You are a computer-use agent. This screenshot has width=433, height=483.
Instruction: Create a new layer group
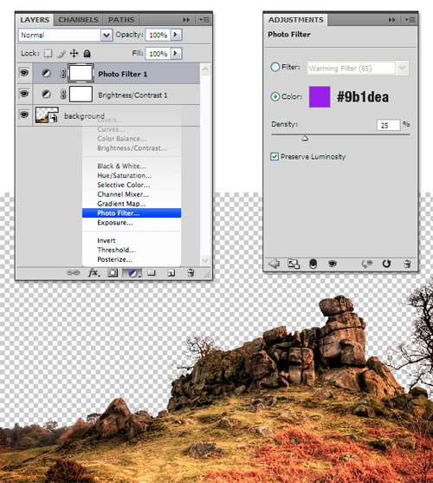click(x=151, y=272)
